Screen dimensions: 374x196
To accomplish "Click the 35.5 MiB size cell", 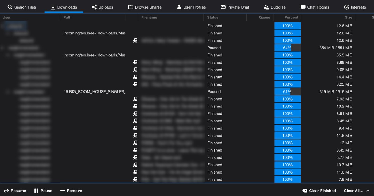I will (x=344, y=55).
